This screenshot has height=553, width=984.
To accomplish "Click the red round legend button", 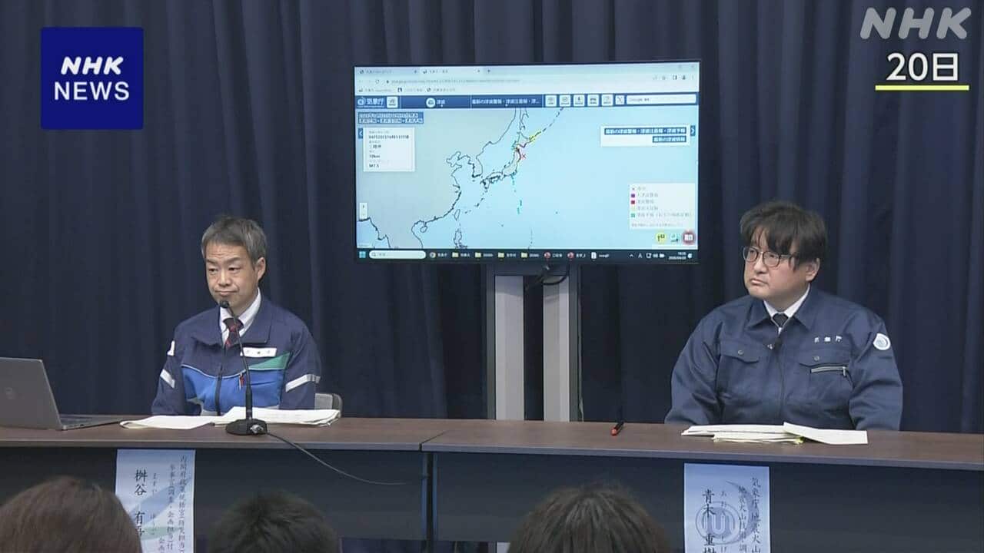I will (688, 238).
